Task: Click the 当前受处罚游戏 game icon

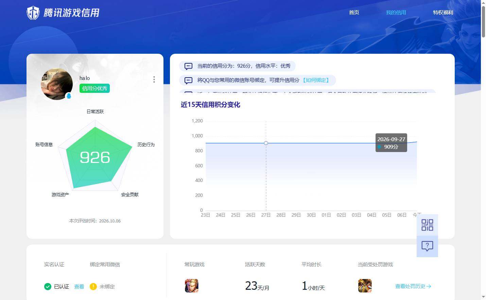Action: 365,286
